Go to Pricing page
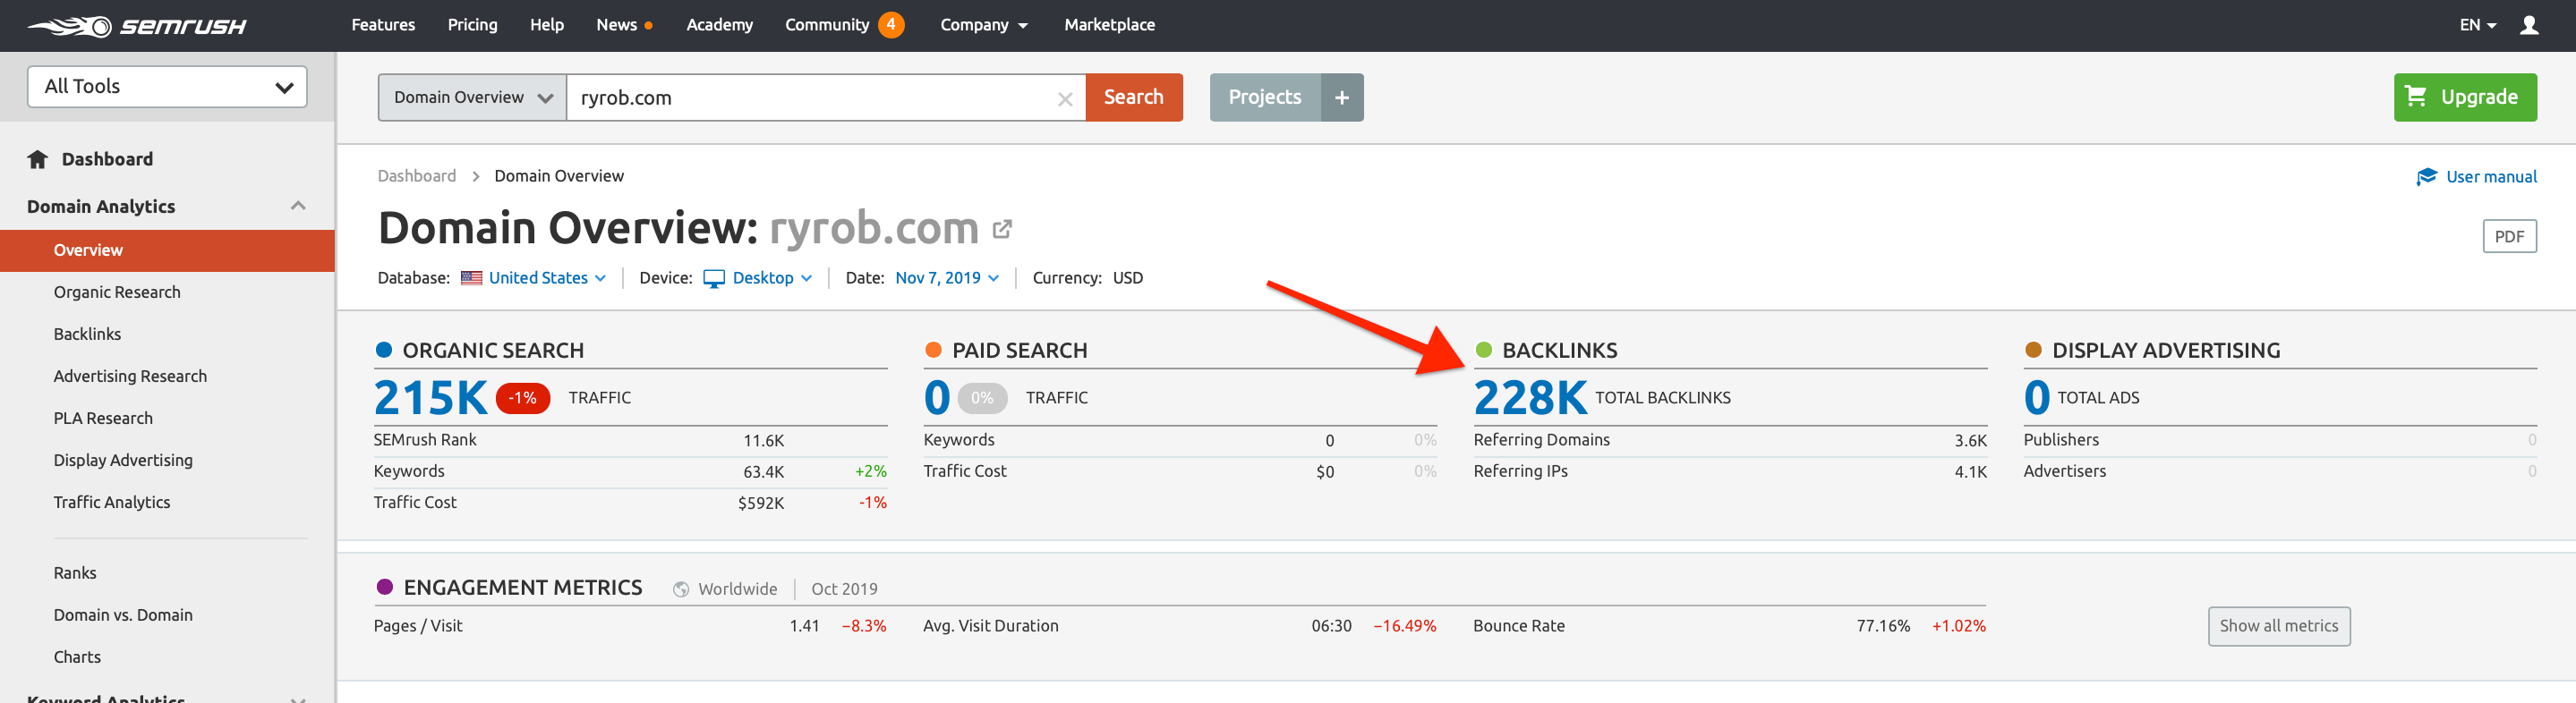Viewport: 2576px width, 703px height. (472, 25)
